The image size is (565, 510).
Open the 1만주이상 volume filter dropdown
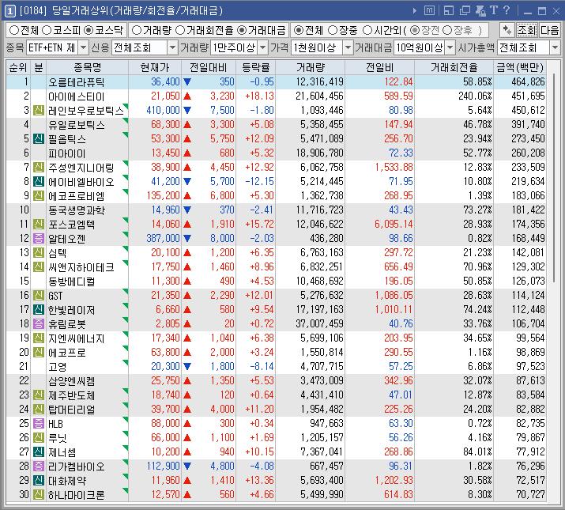click(263, 47)
